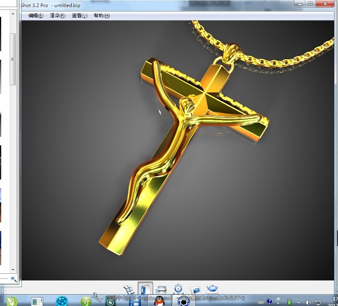Open the green 奇 taskbar icon

86,301
